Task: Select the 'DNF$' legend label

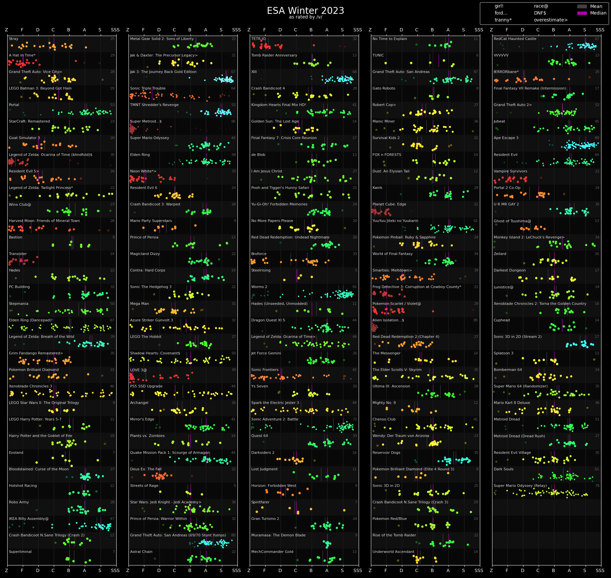Action: click(x=540, y=13)
